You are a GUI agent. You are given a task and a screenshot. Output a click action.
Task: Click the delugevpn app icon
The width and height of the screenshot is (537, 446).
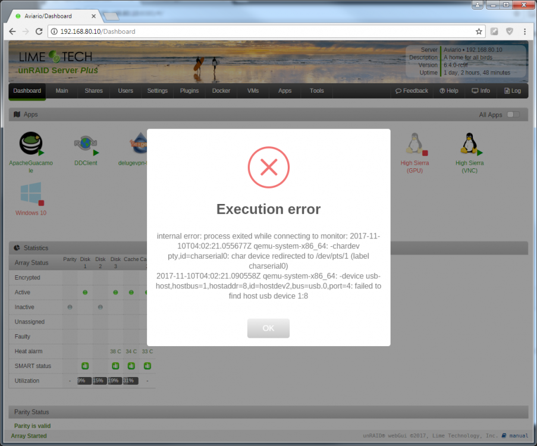139,144
